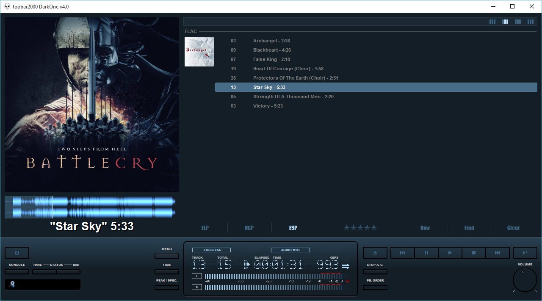Screen dimensions: 542x301
Task: Toggle the Console button
Action: [x=17, y=272]
